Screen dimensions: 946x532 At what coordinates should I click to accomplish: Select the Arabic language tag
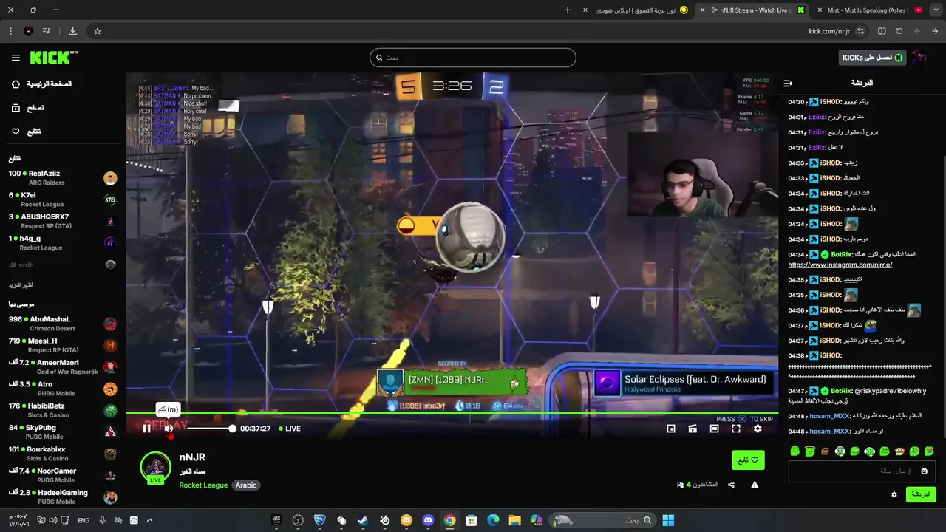tap(246, 485)
